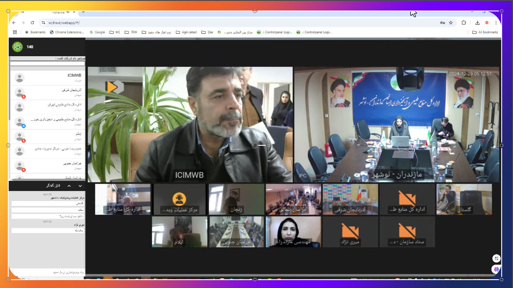Image resolution: width=513 pixels, height=288 pixels.
Task: Collapse chat panel with down chevron
Action: coord(80,186)
